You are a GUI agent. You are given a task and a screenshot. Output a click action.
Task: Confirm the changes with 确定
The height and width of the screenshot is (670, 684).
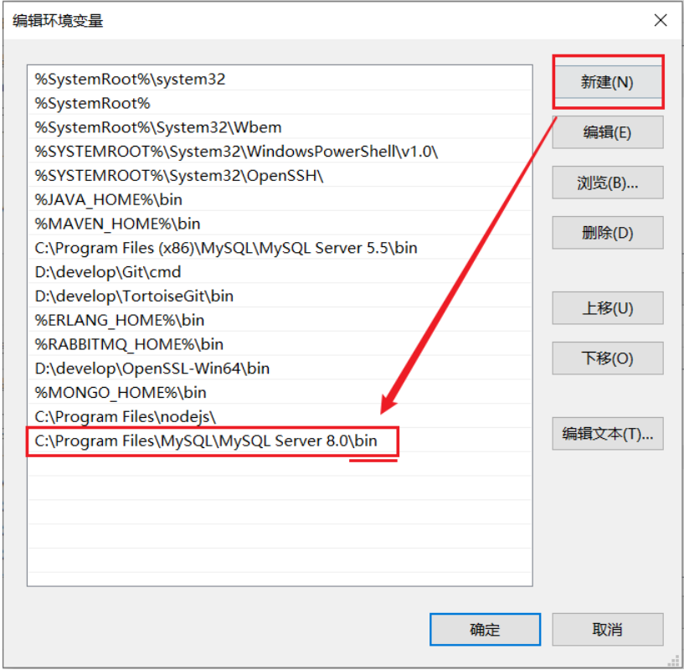point(485,630)
